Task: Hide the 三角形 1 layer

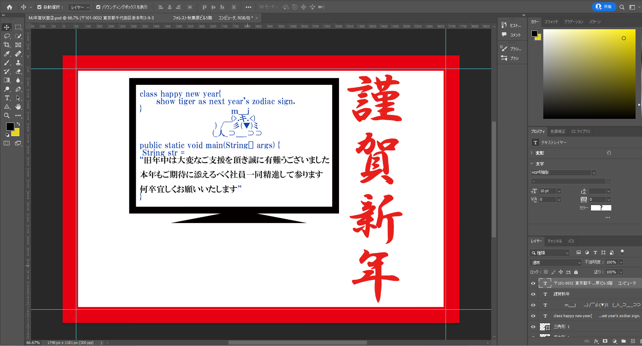Action: pos(533,327)
